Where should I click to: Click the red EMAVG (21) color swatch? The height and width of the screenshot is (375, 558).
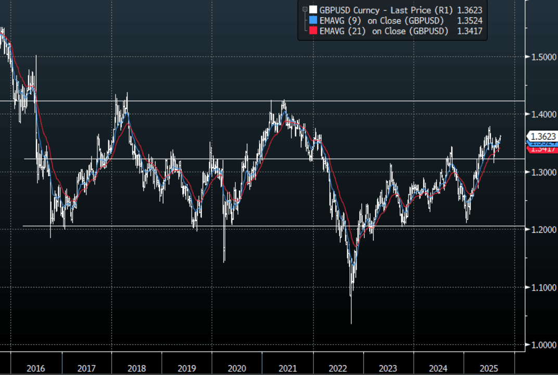pos(313,31)
